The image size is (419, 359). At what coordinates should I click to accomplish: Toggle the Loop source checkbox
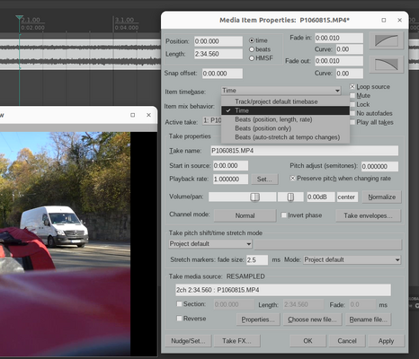352,87
